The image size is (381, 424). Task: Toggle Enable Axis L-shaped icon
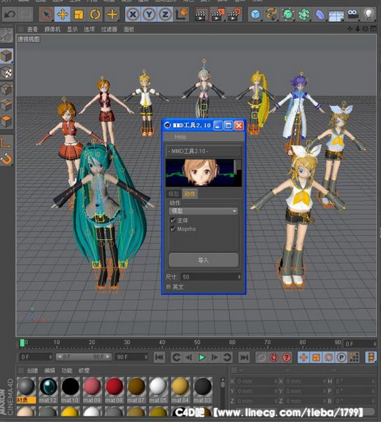6,142
